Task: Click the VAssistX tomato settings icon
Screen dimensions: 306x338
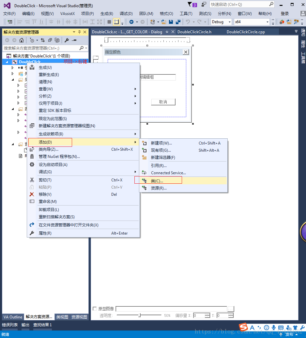Action: click(x=282, y=22)
